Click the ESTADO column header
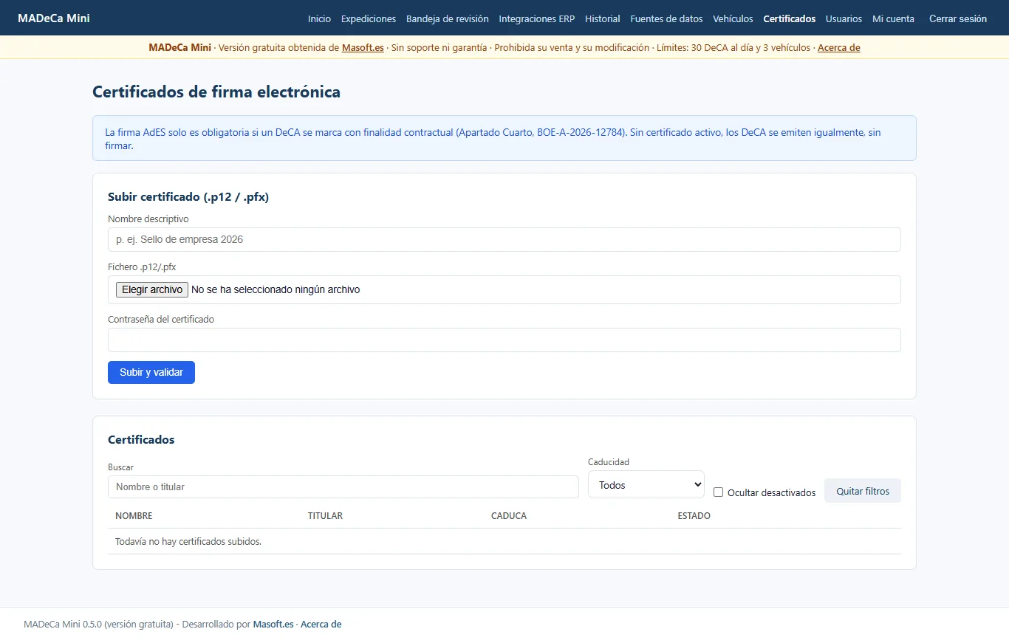 [694, 515]
